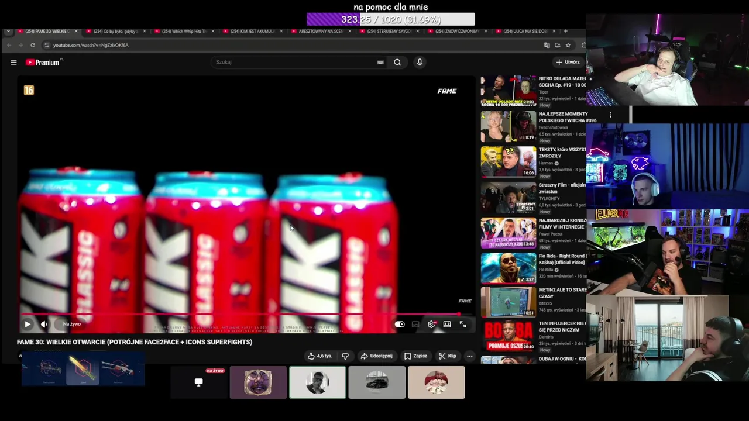
Task: Open the browser tab search dropdown
Action: coord(8,31)
